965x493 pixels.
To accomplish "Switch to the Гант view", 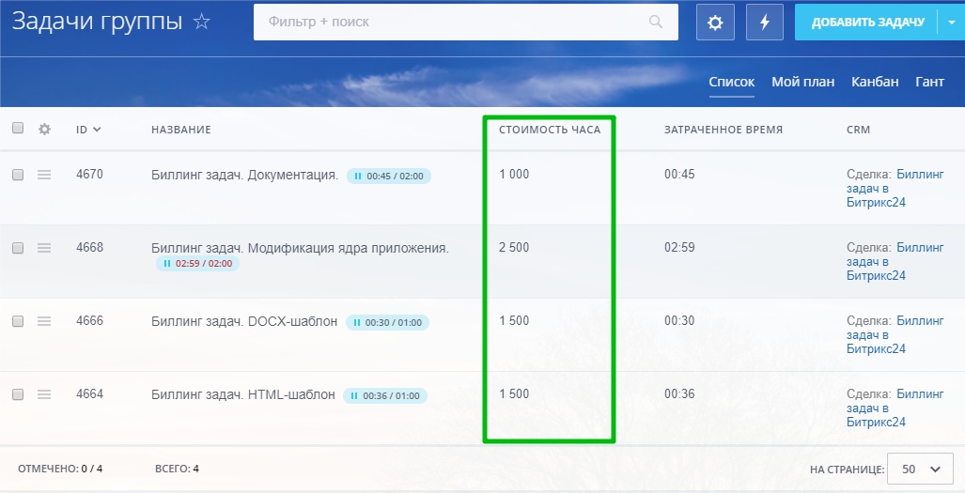I will [929, 82].
